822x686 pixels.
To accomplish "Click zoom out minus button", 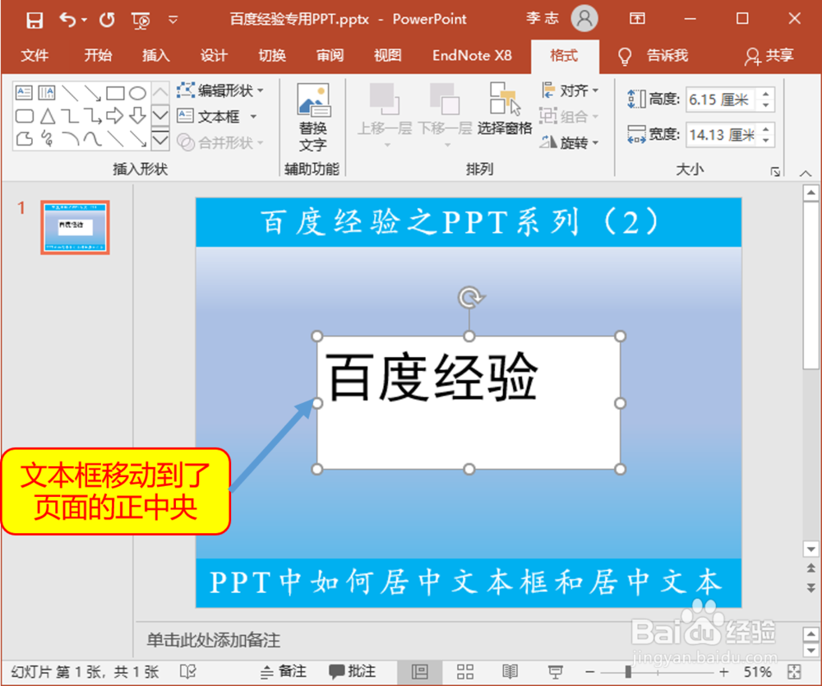I will click(590, 672).
